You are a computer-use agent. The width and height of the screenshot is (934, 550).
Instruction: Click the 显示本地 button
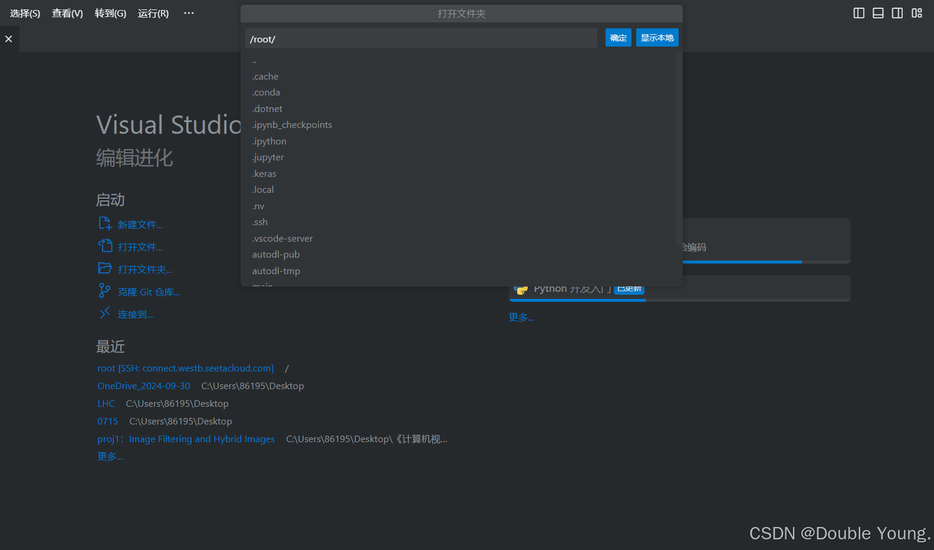657,38
